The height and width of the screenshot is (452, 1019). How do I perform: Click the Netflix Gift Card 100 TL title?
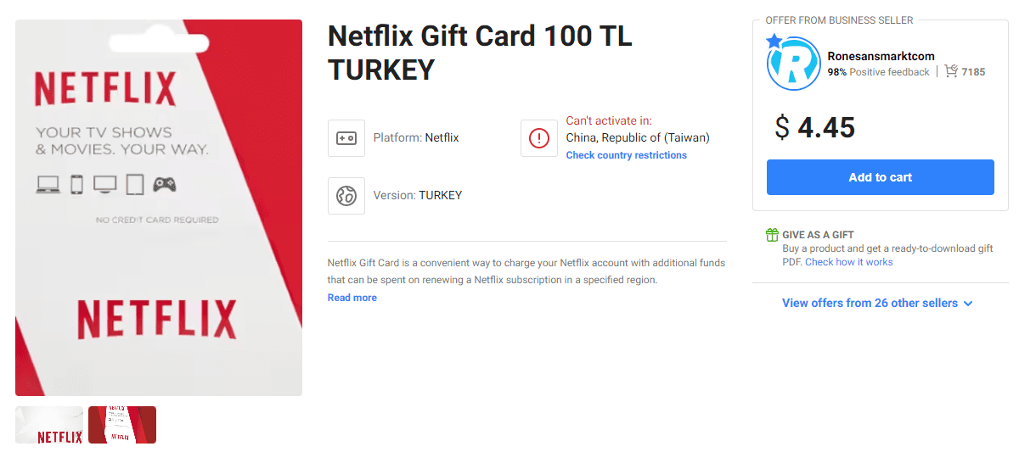click(480, 53)
